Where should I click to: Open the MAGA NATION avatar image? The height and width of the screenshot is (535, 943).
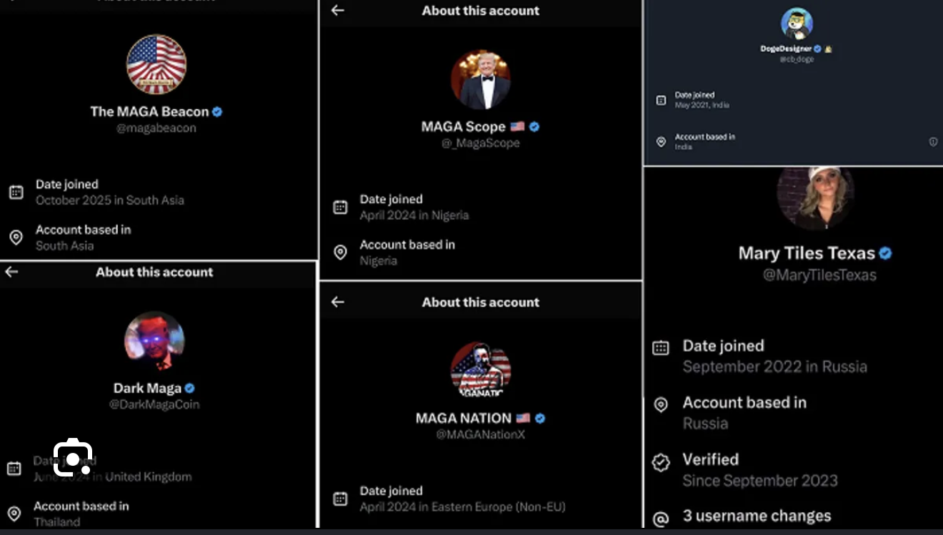pos(481,370)
